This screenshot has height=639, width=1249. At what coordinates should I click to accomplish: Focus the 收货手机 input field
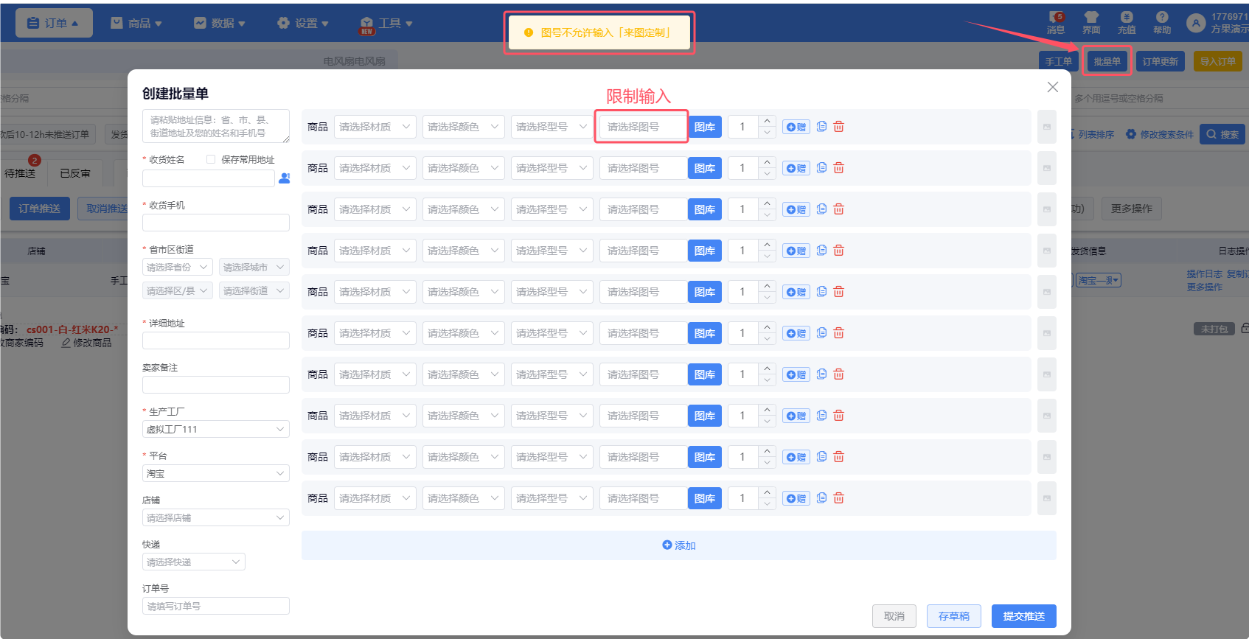pos(216,223)
